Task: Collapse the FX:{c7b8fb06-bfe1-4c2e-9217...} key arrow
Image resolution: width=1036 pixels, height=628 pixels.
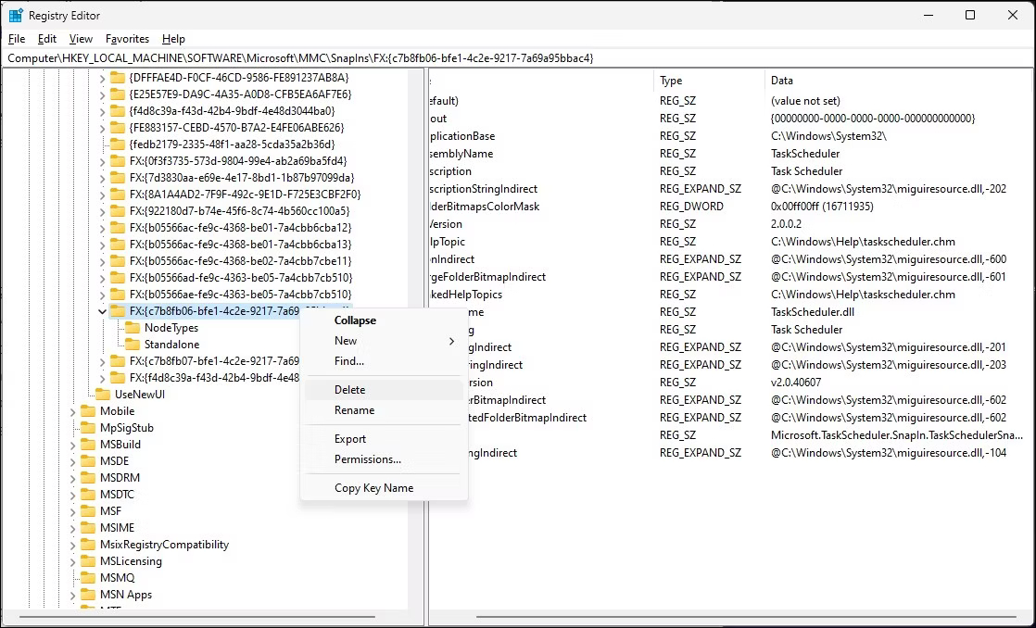Action: coord(103,311)
